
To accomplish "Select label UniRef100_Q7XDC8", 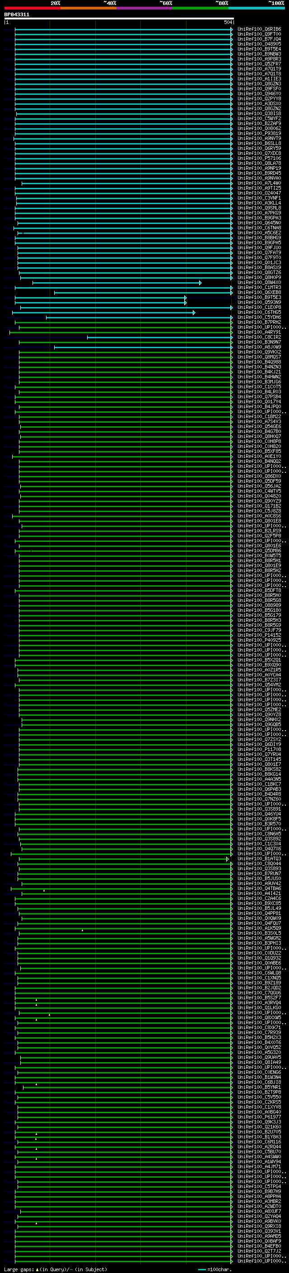I will click(x=259, y=153).
